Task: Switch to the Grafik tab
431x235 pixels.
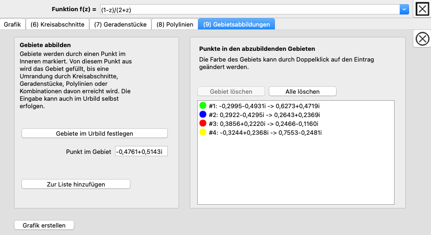Action: (12, 24)
